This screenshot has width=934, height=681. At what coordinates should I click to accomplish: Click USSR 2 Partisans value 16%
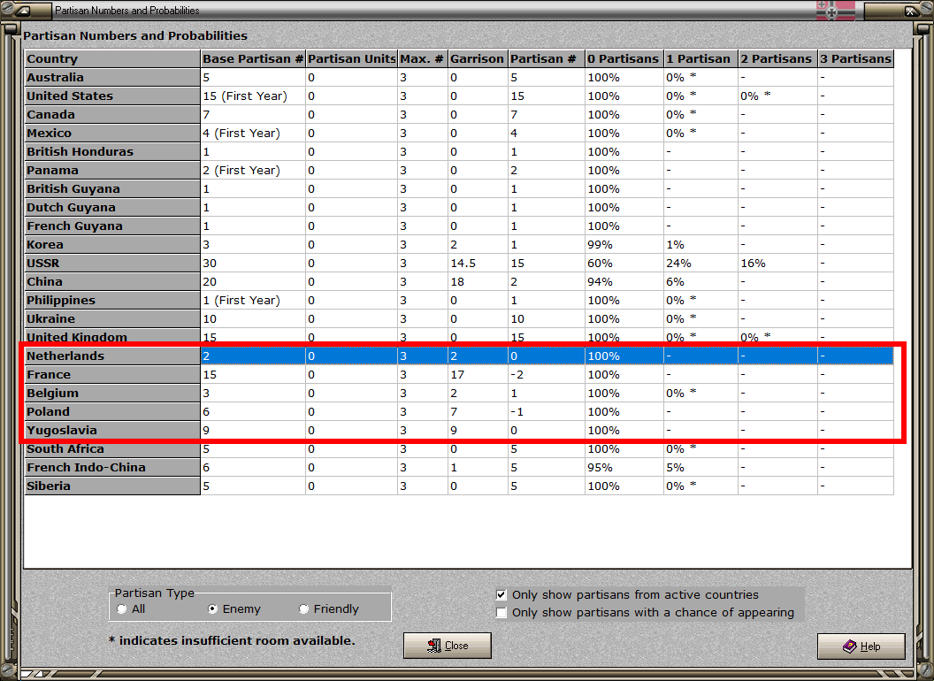coord(753,264)
